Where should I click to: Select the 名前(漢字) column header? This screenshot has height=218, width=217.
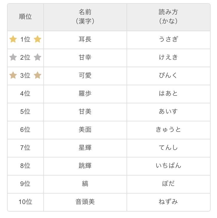point(85,17)
